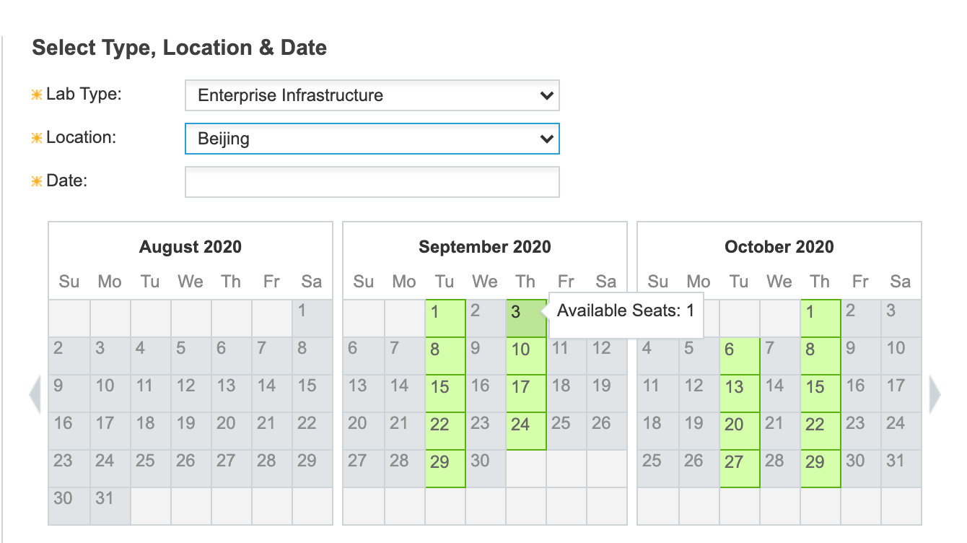Select September 22 green date cell

[x=445, y=431]
